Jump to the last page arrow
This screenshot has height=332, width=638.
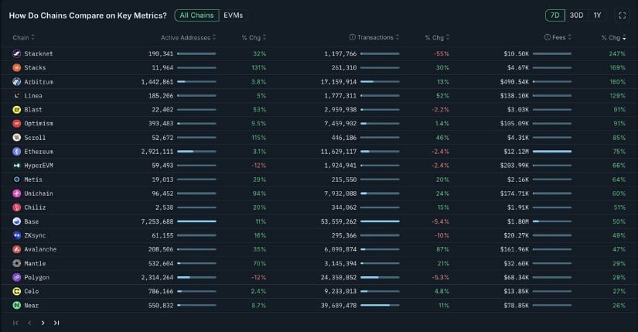pos(56,323)
